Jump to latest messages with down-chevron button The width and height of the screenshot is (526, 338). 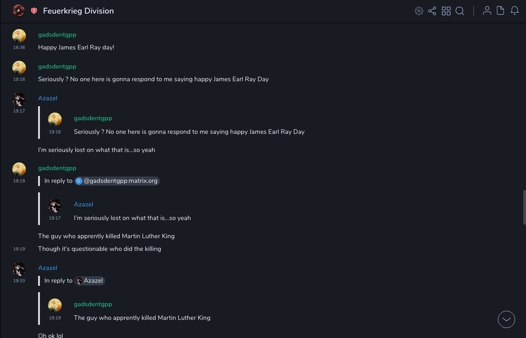[507, 319]
